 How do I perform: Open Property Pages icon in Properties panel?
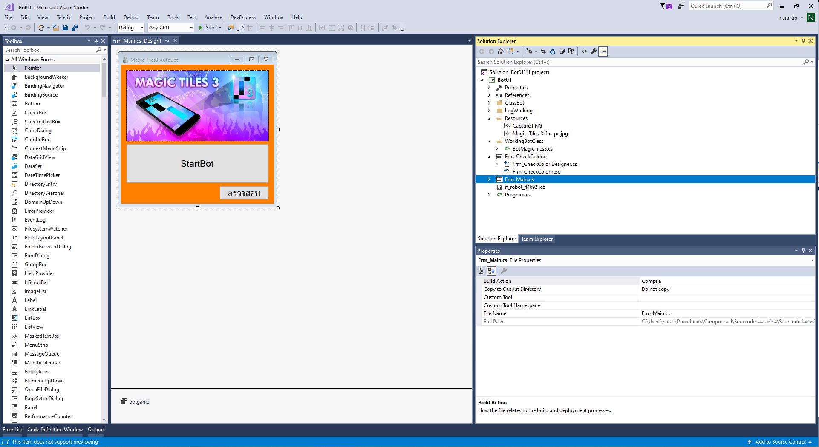503,271
